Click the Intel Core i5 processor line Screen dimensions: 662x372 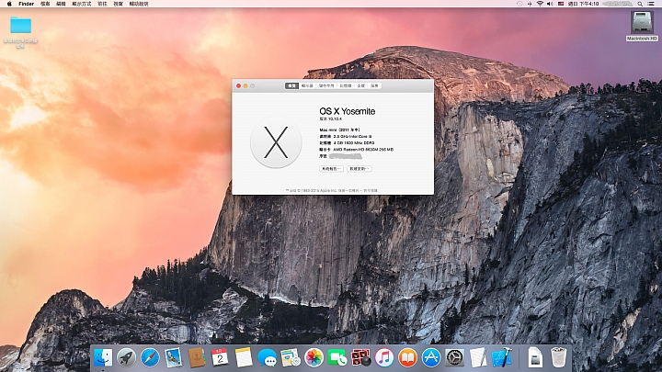coord(346,136)
